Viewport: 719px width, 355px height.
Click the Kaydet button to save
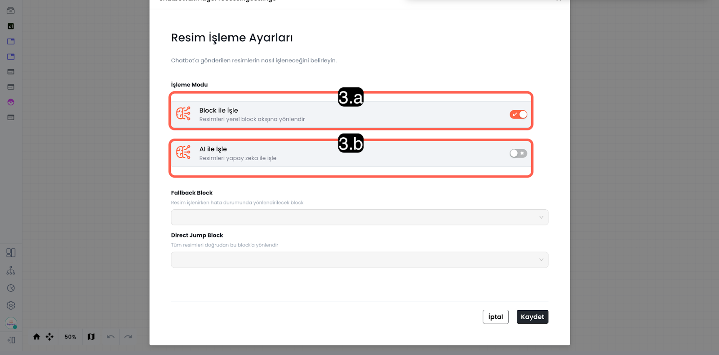click(x=532, y=317)
